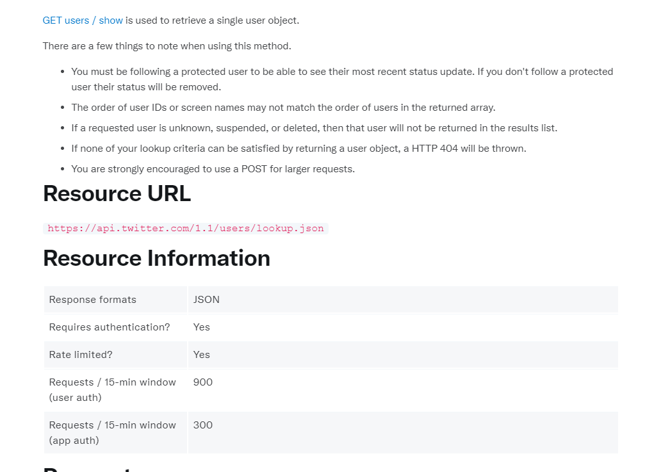The image size is (654, 472).
Task: Click the api.twitter.com lookup.json resource URL
Action: 186,229
